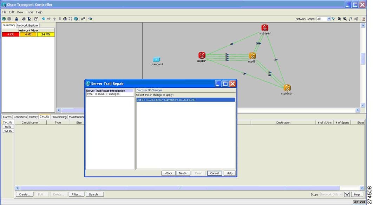Open the View menu
The width and height of the screenshot is (373, 205).
pyautogui.click(x=20, y=12)
